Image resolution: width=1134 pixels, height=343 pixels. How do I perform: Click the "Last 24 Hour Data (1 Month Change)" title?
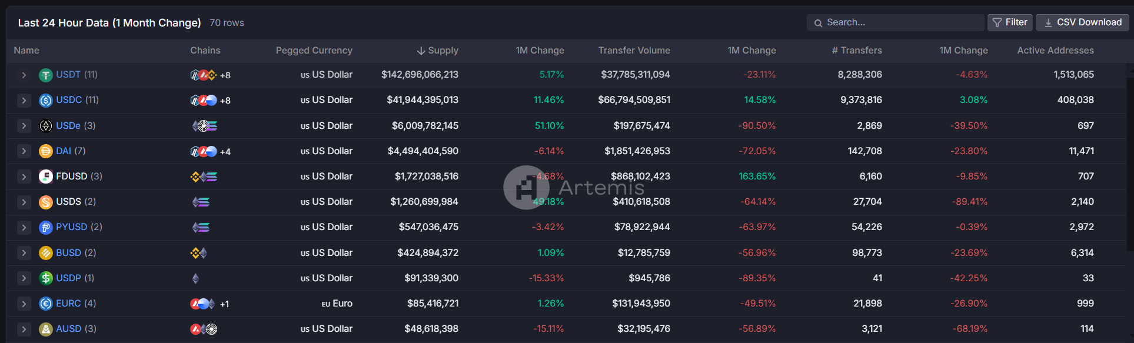109,23
